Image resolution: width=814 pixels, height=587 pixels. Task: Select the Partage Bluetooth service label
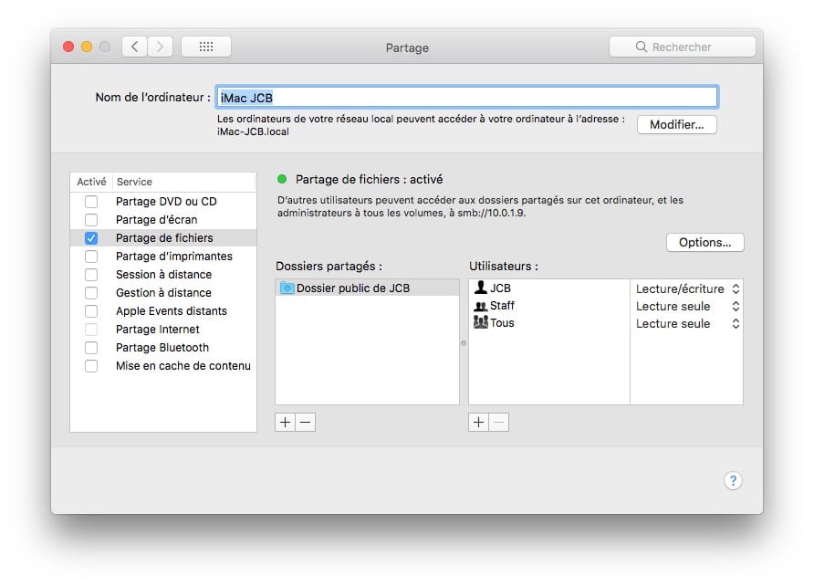[162, 348]
